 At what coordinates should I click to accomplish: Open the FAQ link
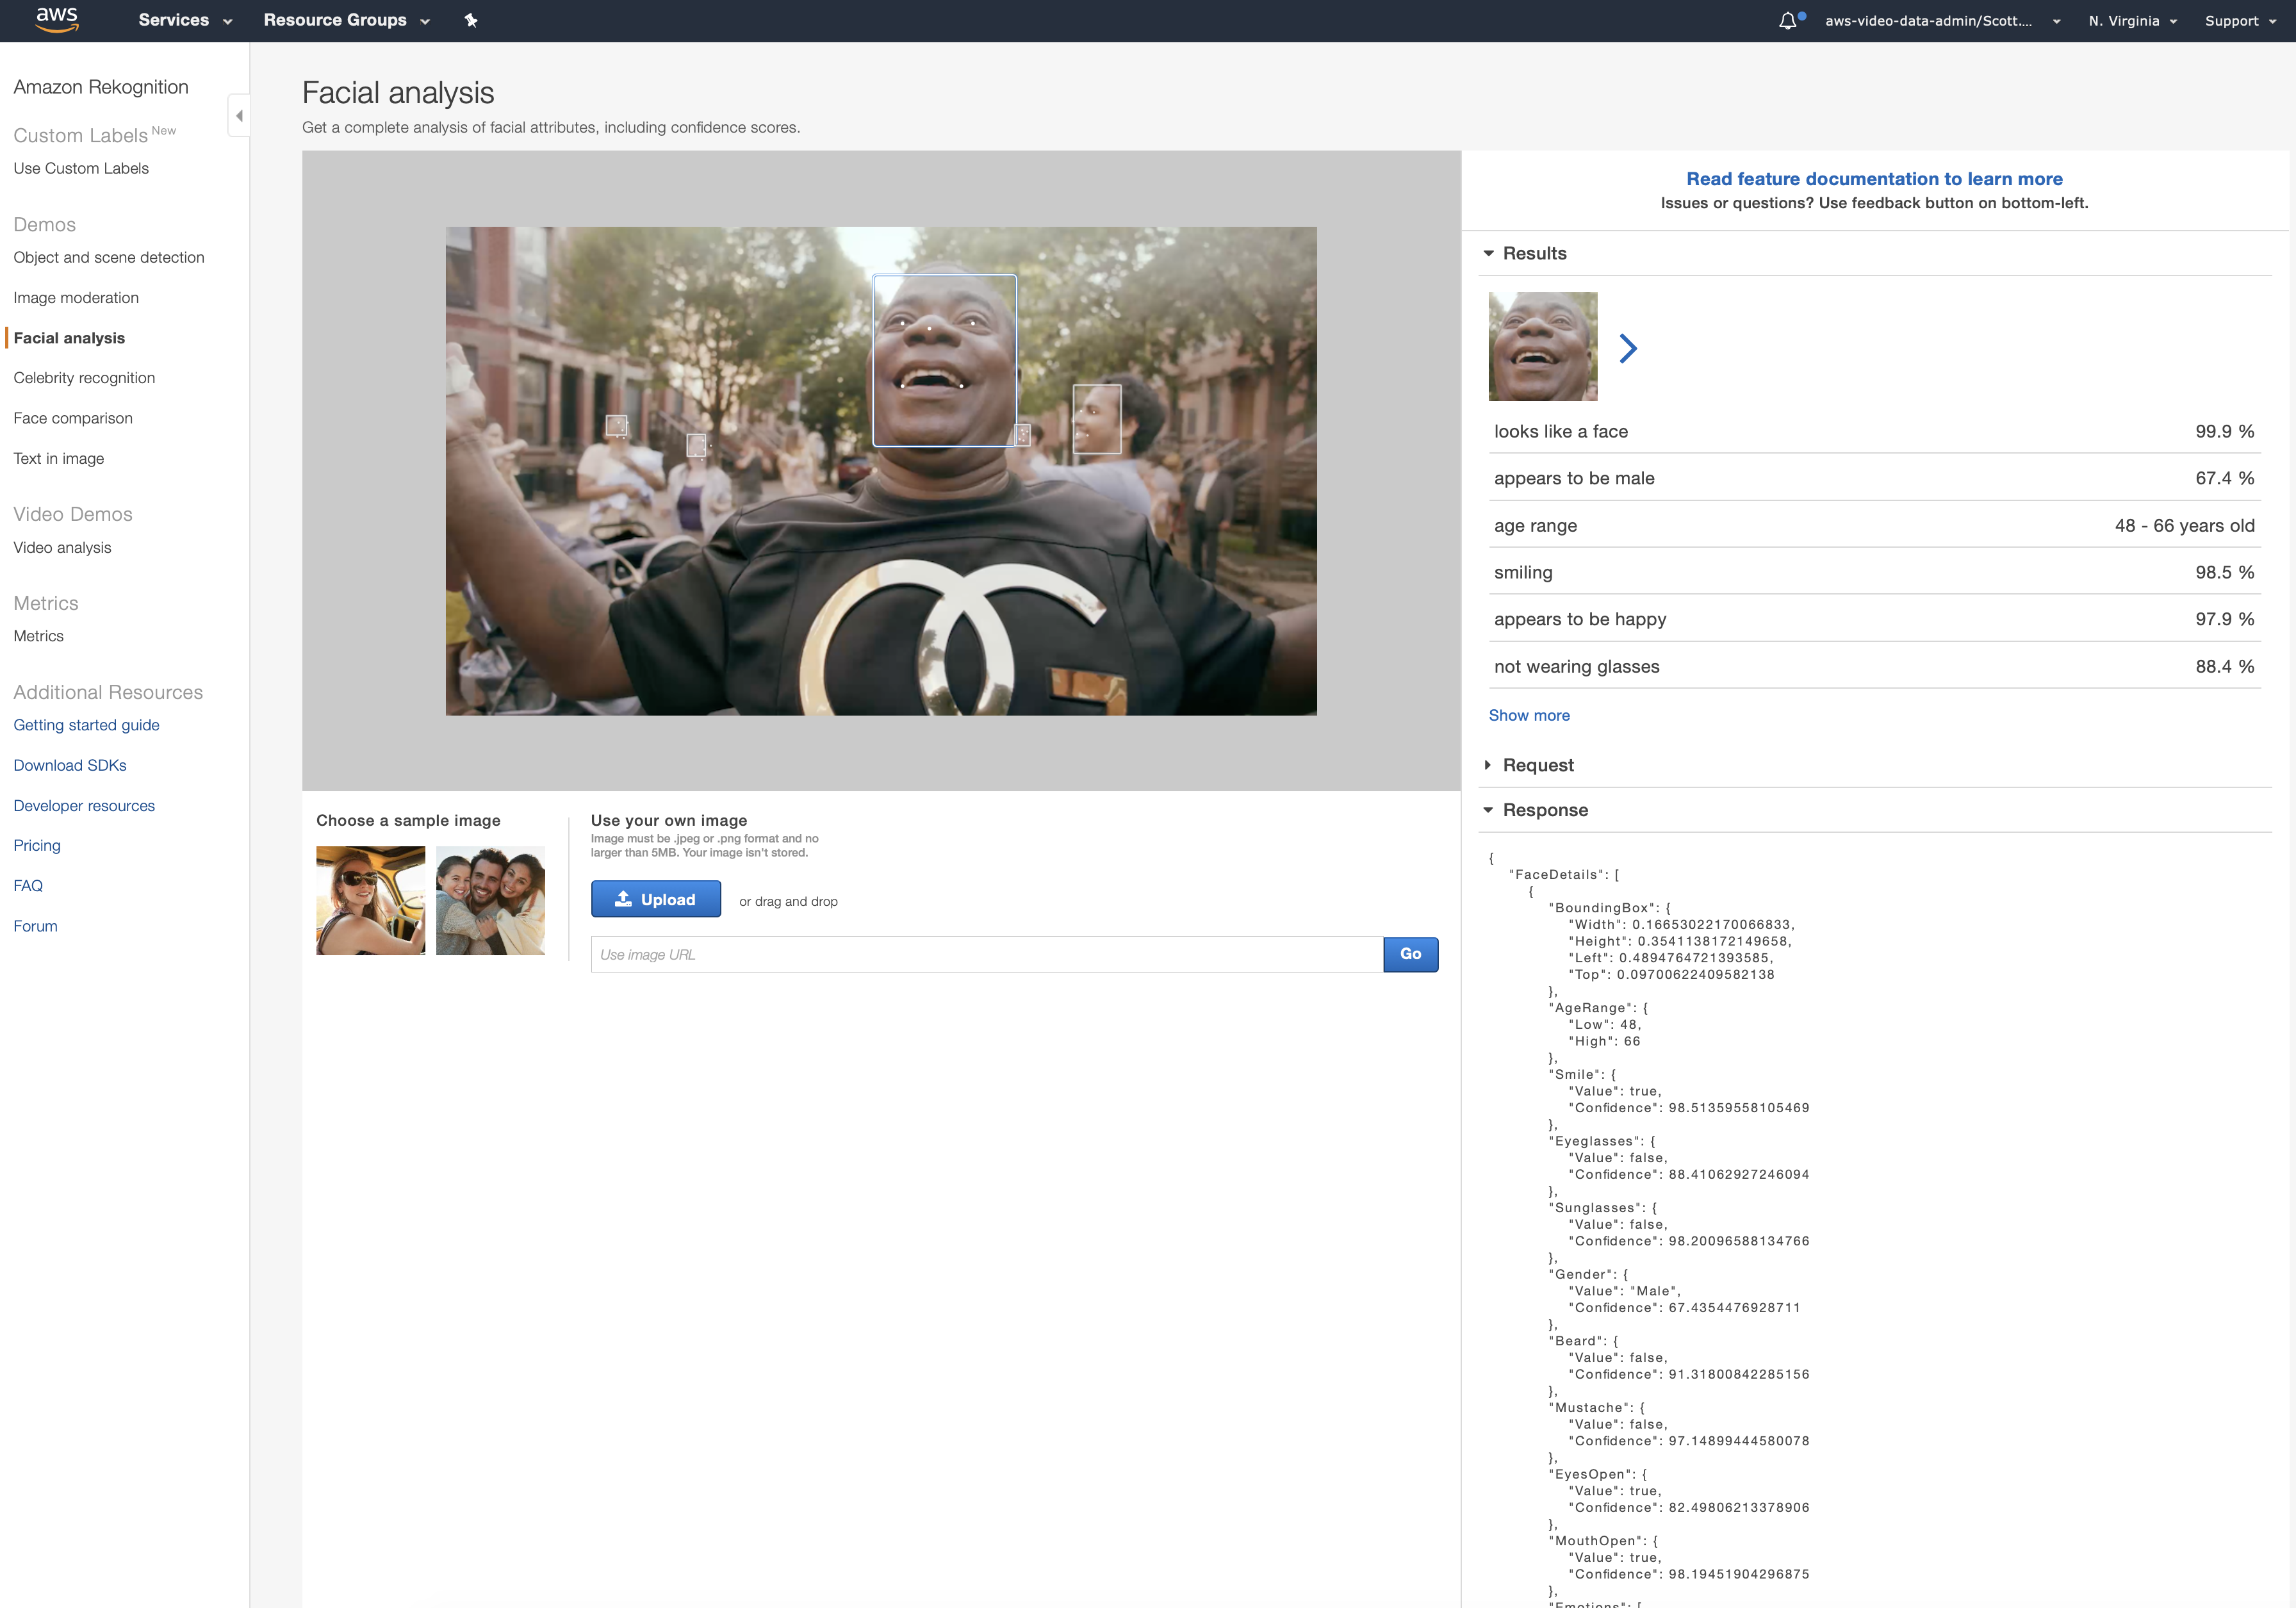pos(28,886)
